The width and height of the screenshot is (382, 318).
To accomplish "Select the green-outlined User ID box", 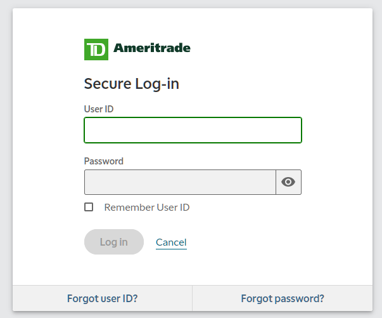I will click(193, 130).
